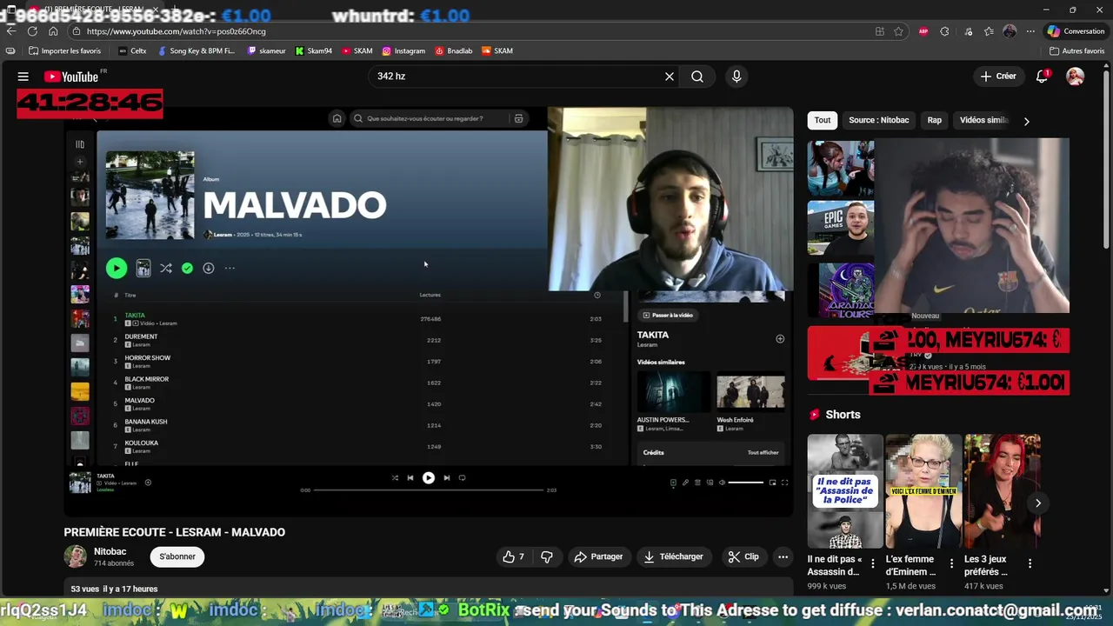Open the Epic Games suggested video thumbnail
The height and width of the screenshot is (626, 1113).
coord(840,229)
